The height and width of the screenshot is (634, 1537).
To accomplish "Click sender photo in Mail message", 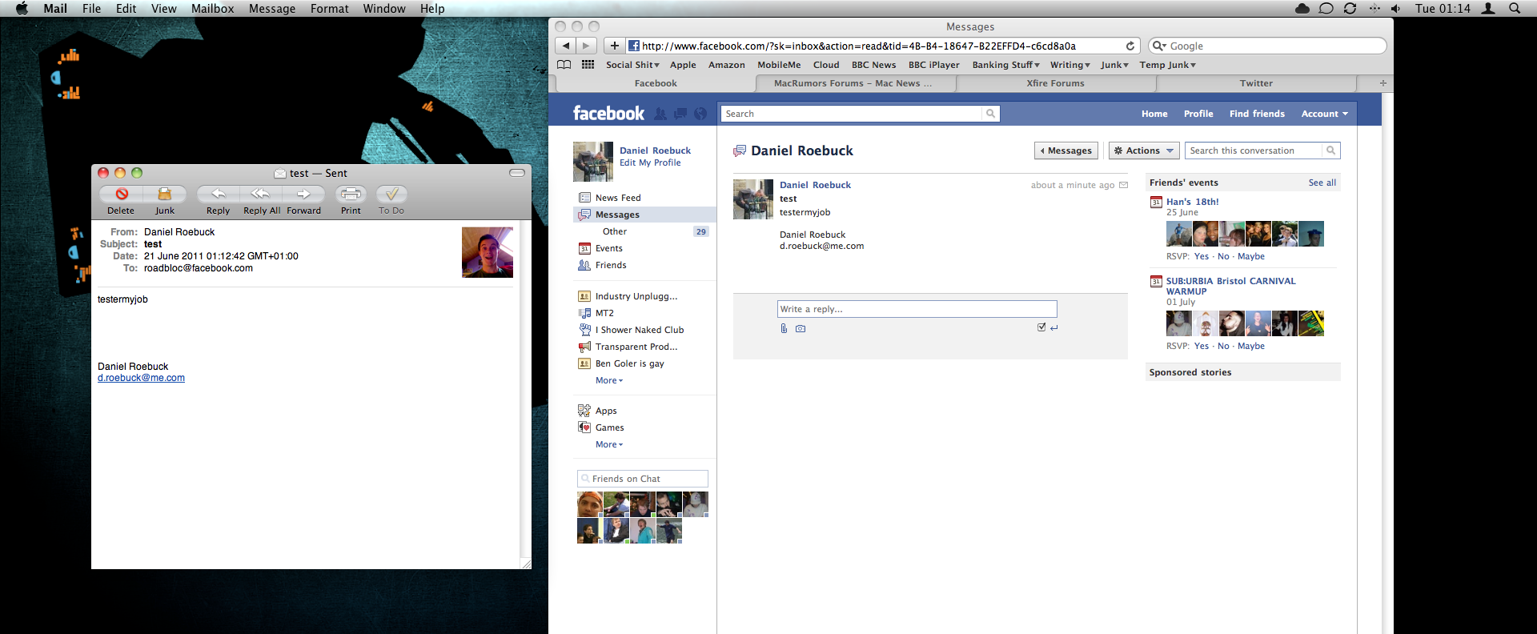I will tap(488, 252).
